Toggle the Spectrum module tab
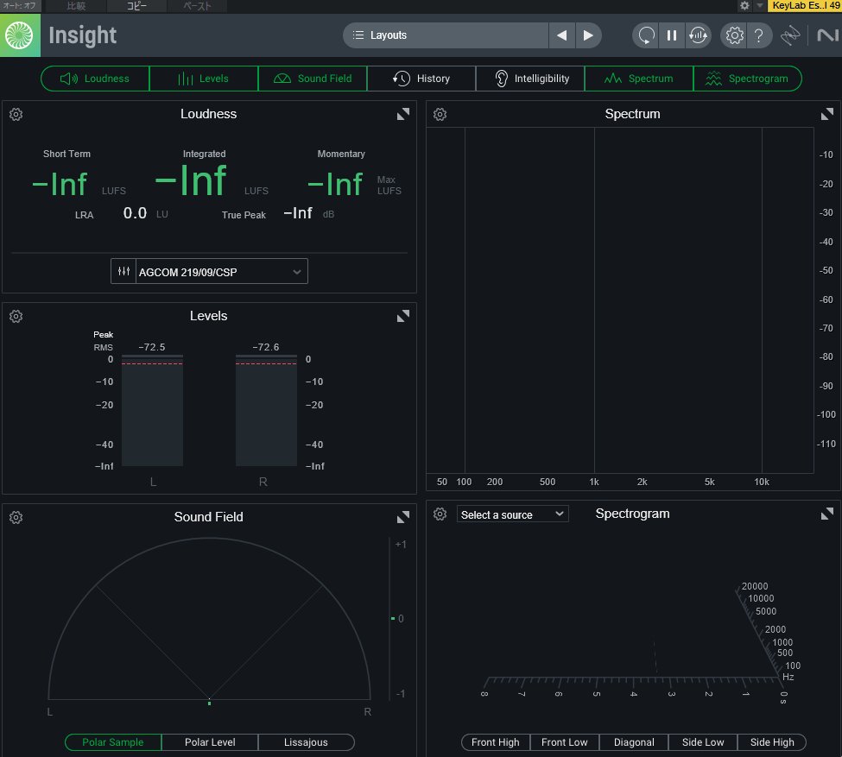 point(638,79)
